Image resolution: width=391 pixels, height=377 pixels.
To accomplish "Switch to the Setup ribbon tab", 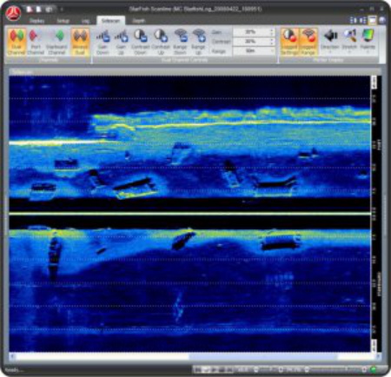I will (x=63, y=21).
